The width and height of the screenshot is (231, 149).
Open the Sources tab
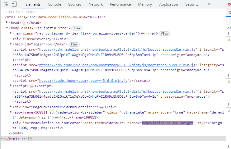click(x=74, y=4)
